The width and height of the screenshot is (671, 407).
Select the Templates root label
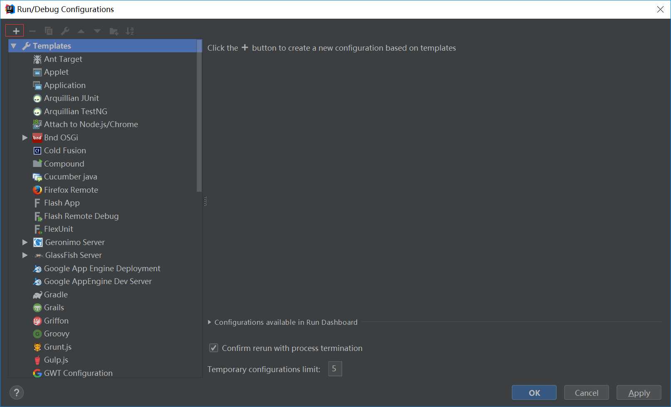point(52,46)
